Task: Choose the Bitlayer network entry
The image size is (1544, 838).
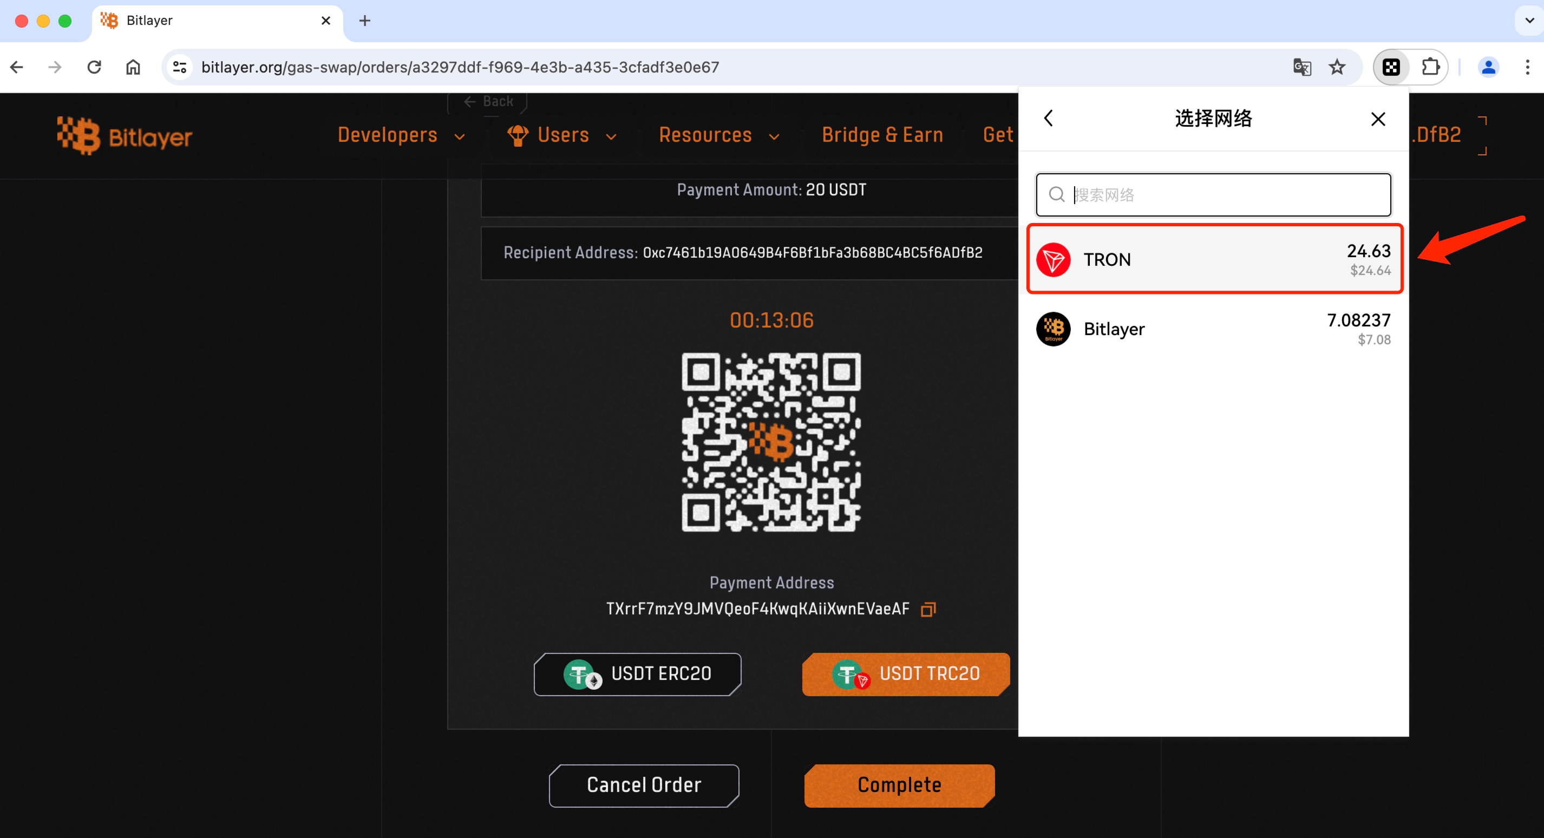Action: point(1214,329)
